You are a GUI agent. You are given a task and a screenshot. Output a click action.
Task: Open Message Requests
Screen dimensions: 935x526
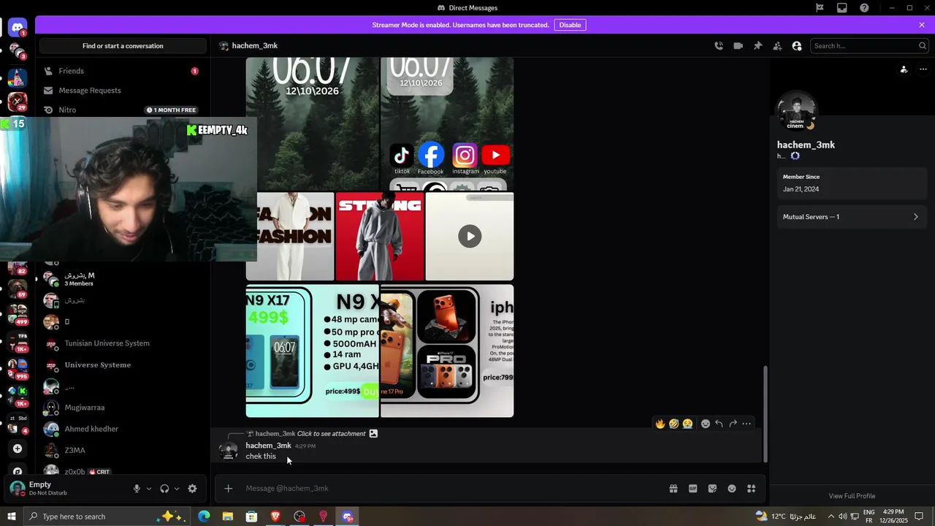pyautogui.click(x=121, y=91)
